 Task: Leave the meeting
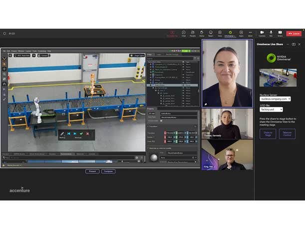(x=294, y=33)
